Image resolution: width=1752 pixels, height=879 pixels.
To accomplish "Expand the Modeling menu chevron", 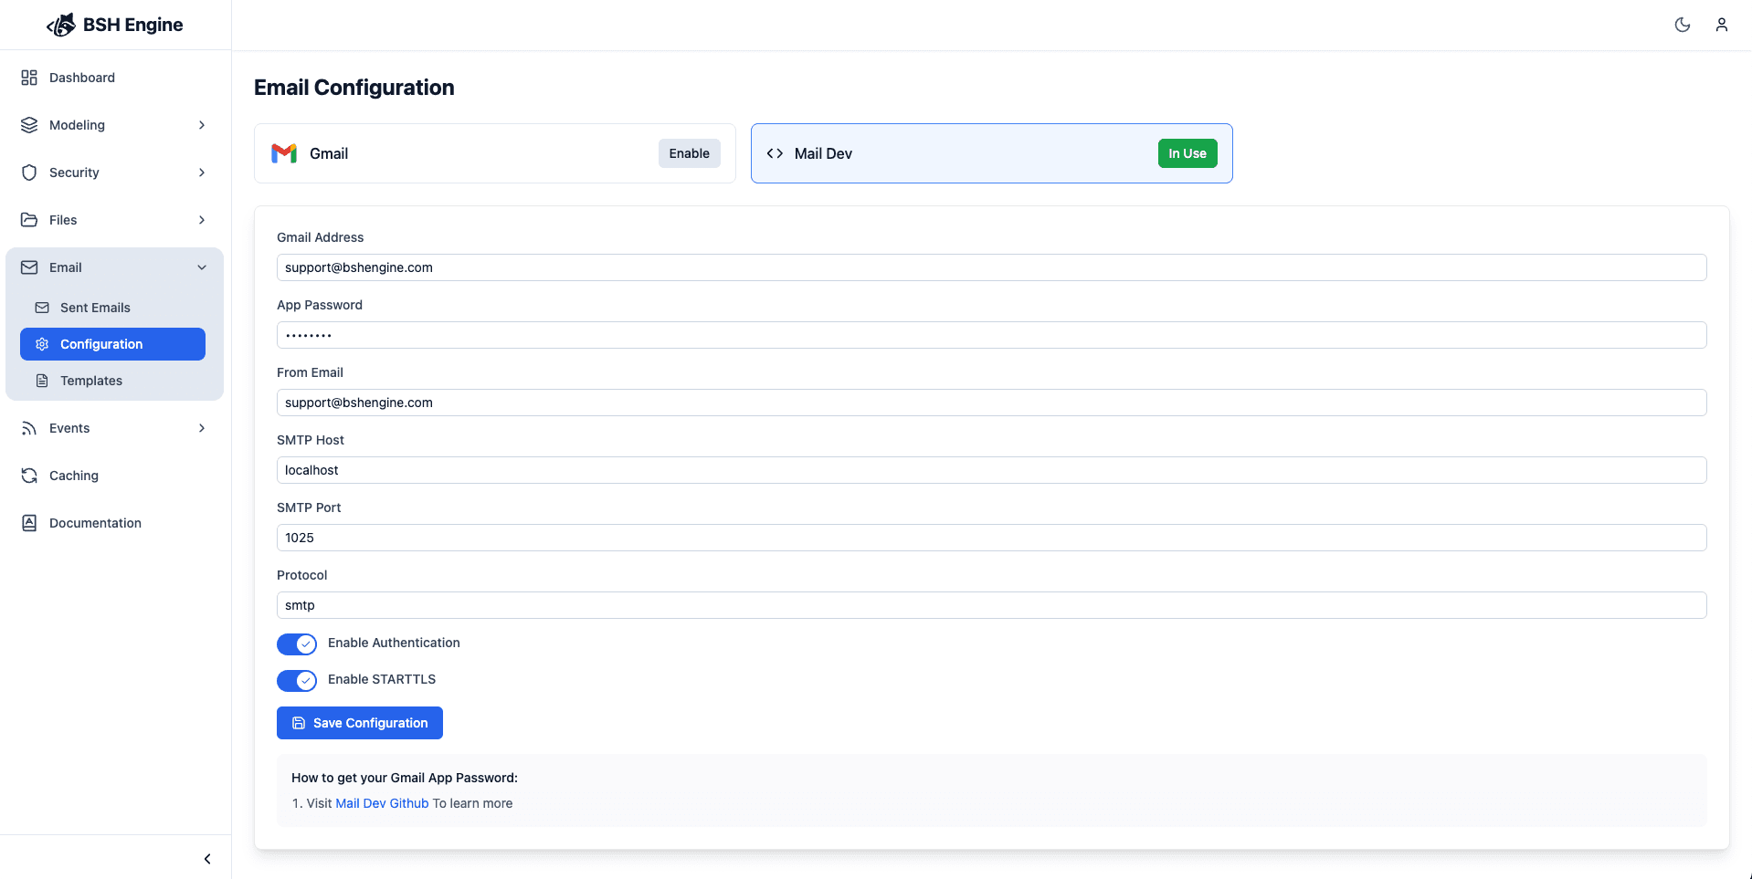I will click(x=201, y=125).
